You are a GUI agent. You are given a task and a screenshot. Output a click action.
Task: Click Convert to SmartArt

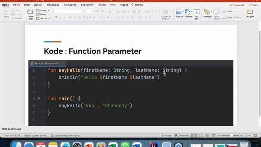point(166,15)
